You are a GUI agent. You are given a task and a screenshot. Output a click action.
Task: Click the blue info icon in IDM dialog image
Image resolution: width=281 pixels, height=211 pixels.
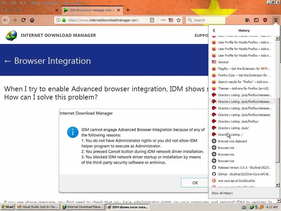click(x=73, y=132)
